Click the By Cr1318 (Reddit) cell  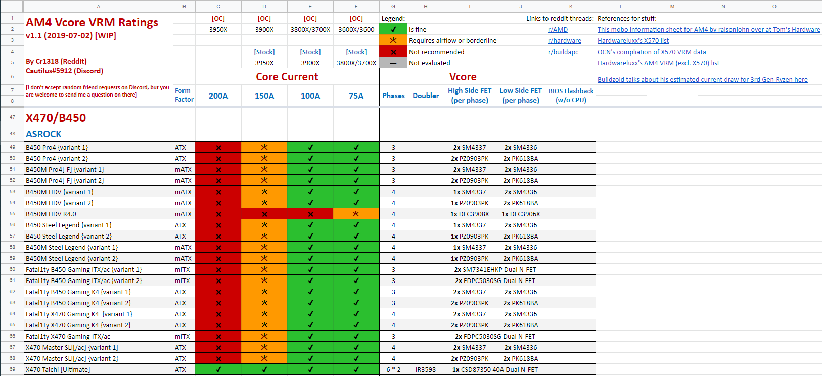click(x=56, y=61)
